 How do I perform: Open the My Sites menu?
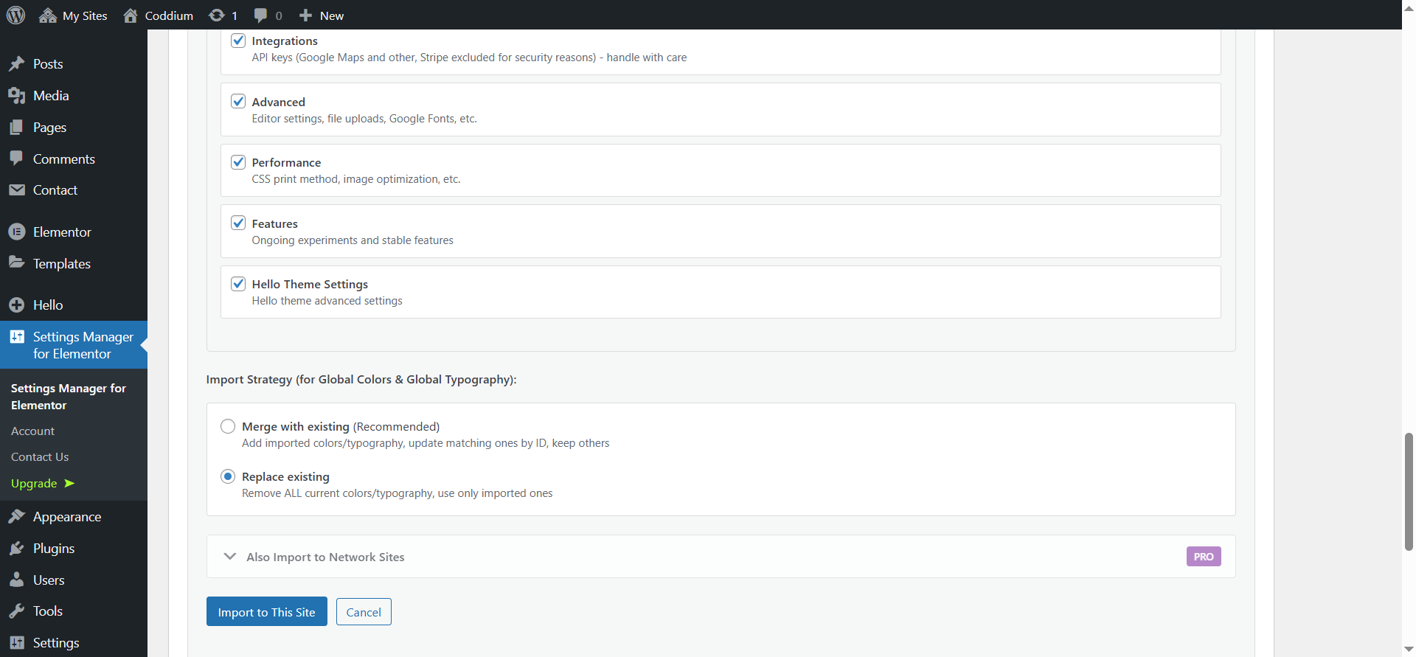pos(74,15)
